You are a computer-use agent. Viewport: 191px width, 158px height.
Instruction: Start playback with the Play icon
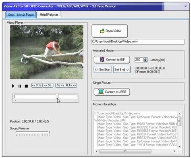click(13, 86)
